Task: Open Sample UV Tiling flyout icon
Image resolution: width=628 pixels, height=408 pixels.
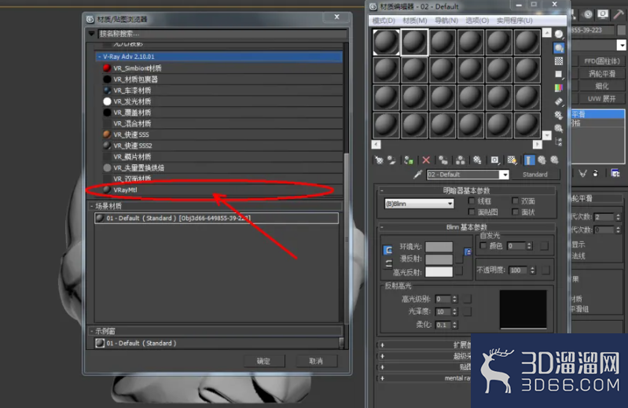Action: (559, 74)
